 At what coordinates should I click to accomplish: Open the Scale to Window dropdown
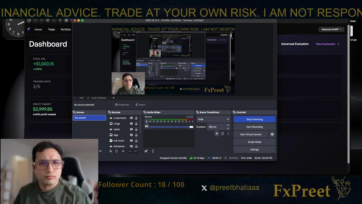103,98
